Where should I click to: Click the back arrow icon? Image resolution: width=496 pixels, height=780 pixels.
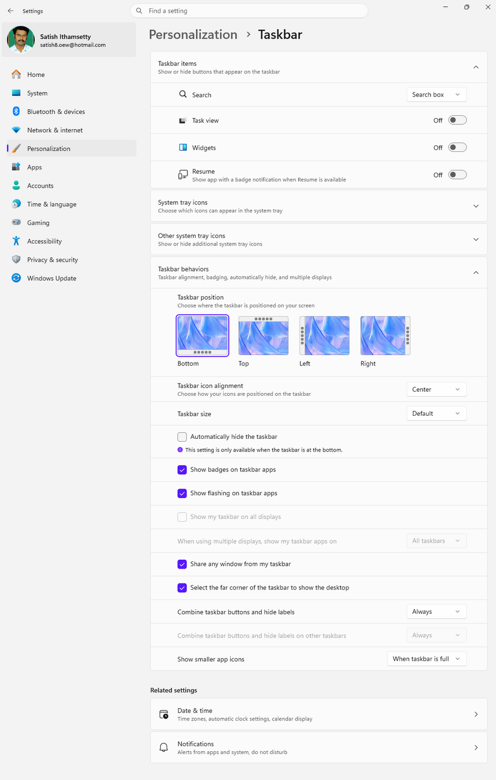[10, 10]
